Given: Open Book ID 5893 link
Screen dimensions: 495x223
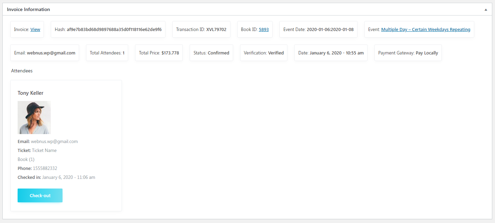Looking at the screenshot, I should click(x=264, y=30).
